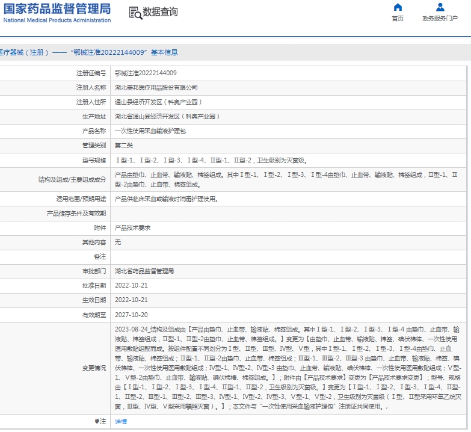Select attachment value 产品技术要求
The width and height of the screenshot is (471, 432).
tap(132, 227)
